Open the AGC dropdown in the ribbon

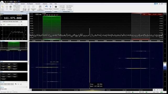click(x=29, y=8)
